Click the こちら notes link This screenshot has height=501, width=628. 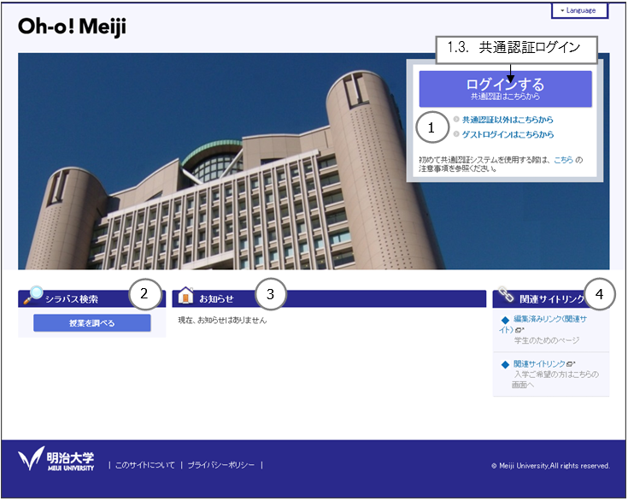pyautogui.click(x=563, y=160)
